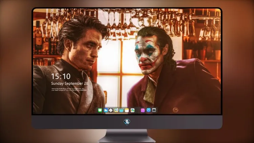
Task: Open the Camera app in the dock
Action: [x=154, y=110]
